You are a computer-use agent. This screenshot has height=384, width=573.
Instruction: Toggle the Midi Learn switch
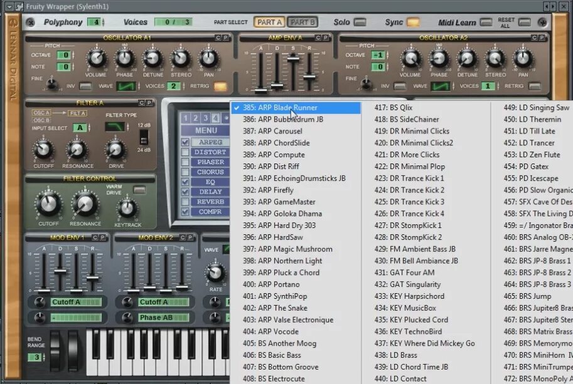coord(486,23)
